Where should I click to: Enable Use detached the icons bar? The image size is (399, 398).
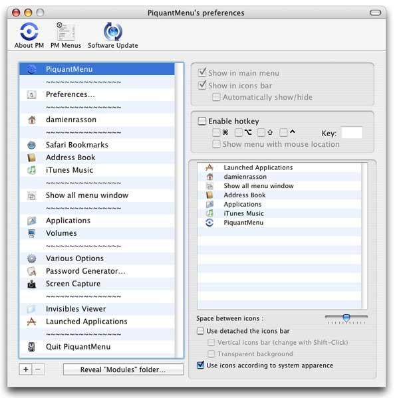(201, 331)
